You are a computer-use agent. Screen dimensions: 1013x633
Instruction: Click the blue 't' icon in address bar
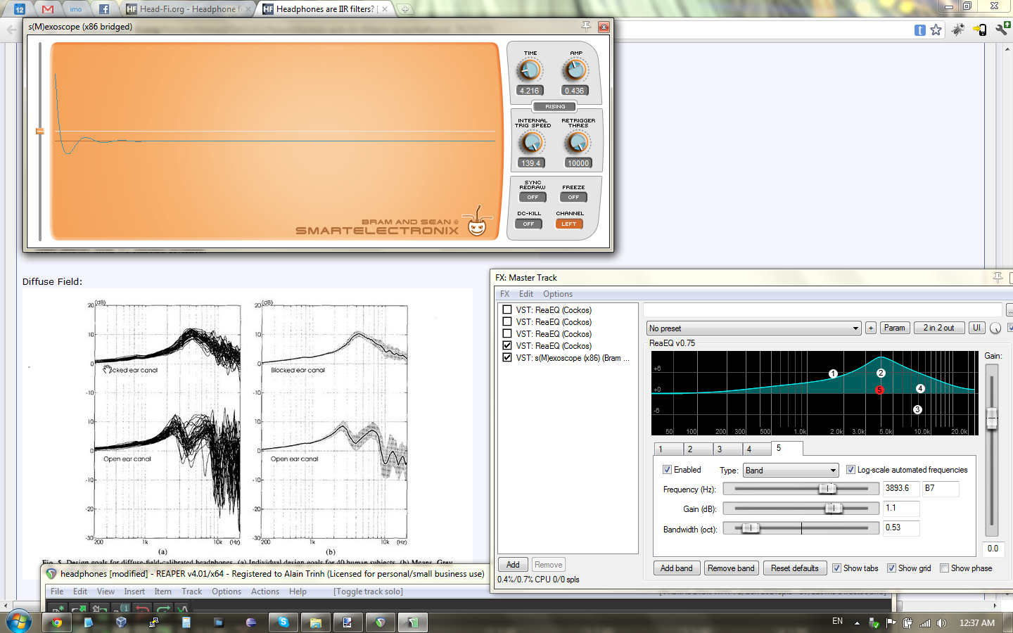click(919, 30)
